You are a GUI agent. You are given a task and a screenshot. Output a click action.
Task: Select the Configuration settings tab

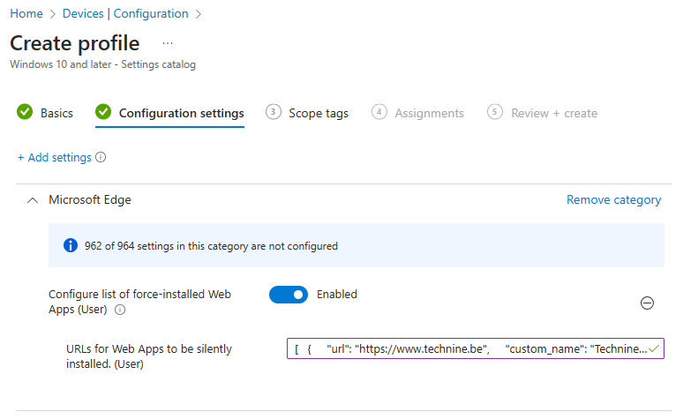[181, 113]
